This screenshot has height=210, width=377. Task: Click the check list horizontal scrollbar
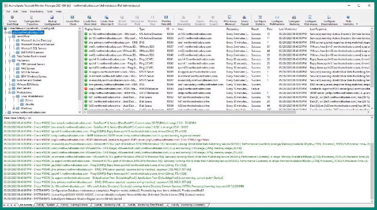click(191, 112)
